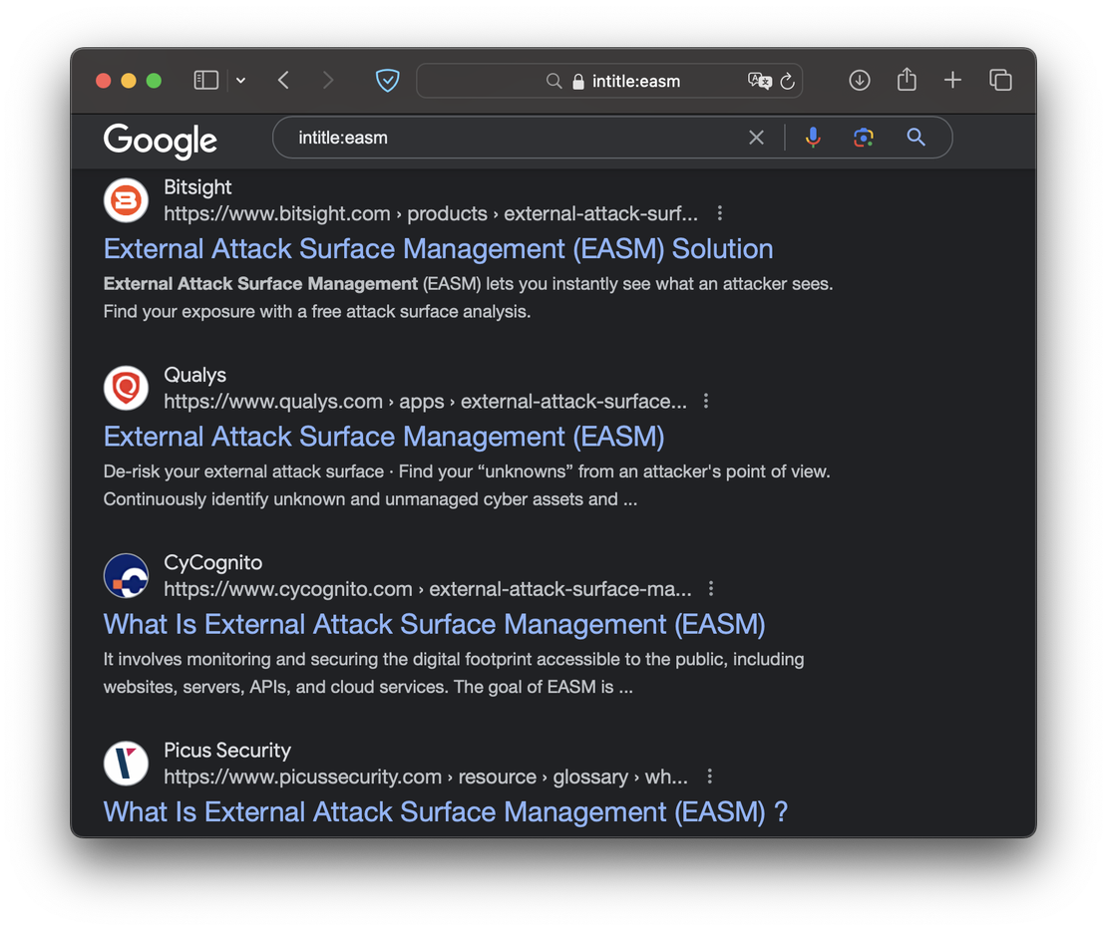Viewport: 1107px width, 931px height.
Task: Click the privacy shield icon
Action: (387, 81)
